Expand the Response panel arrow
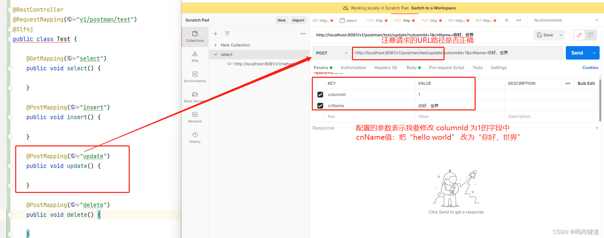 coord(597,128)
